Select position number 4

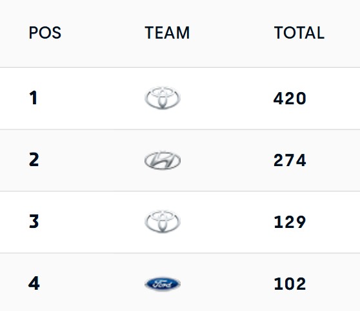(34, 283)
